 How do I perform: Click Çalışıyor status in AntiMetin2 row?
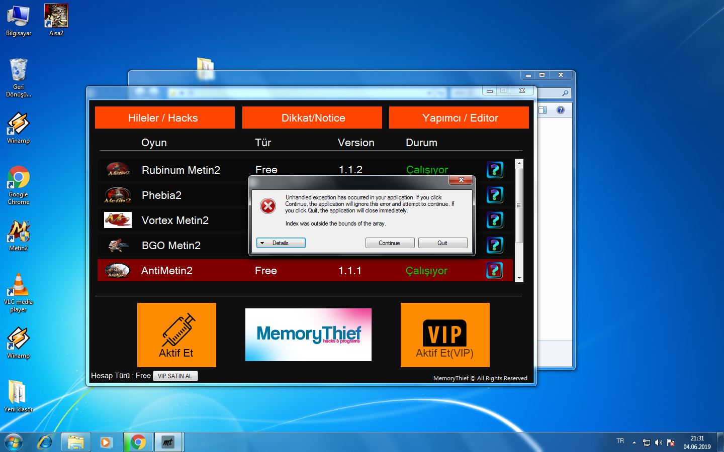click(x=426, y=271)
